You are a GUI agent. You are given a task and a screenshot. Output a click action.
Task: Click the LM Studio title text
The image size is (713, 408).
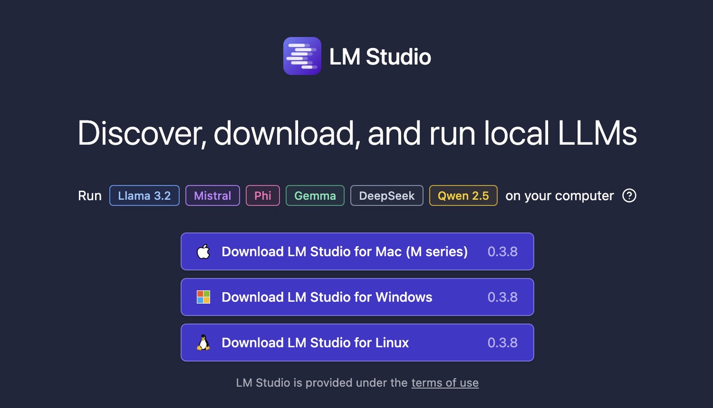(x=381, y=56)
